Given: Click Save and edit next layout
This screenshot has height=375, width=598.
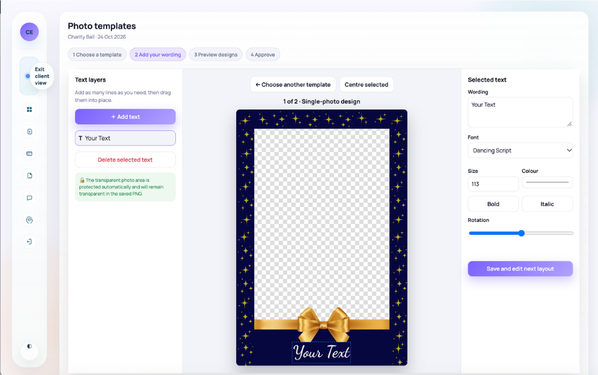Looking at the screenshot, I should point(520,269).
